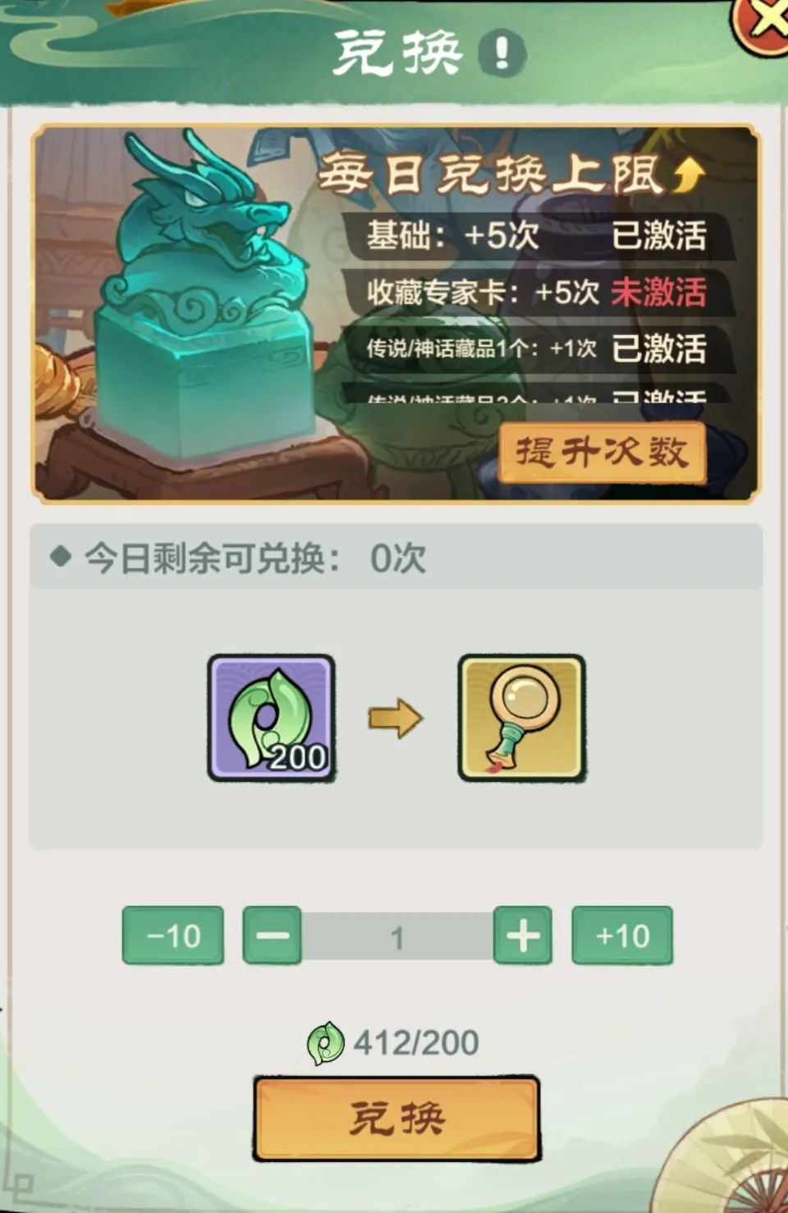The image size is (788, 1213).
Task: Select the golden magnifying glass reward item
Action: click(x=521, y=718)
